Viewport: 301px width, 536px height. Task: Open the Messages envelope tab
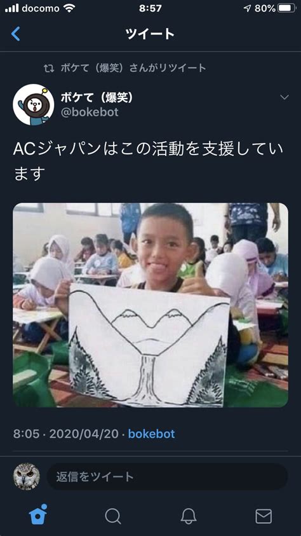pos(264,516)
